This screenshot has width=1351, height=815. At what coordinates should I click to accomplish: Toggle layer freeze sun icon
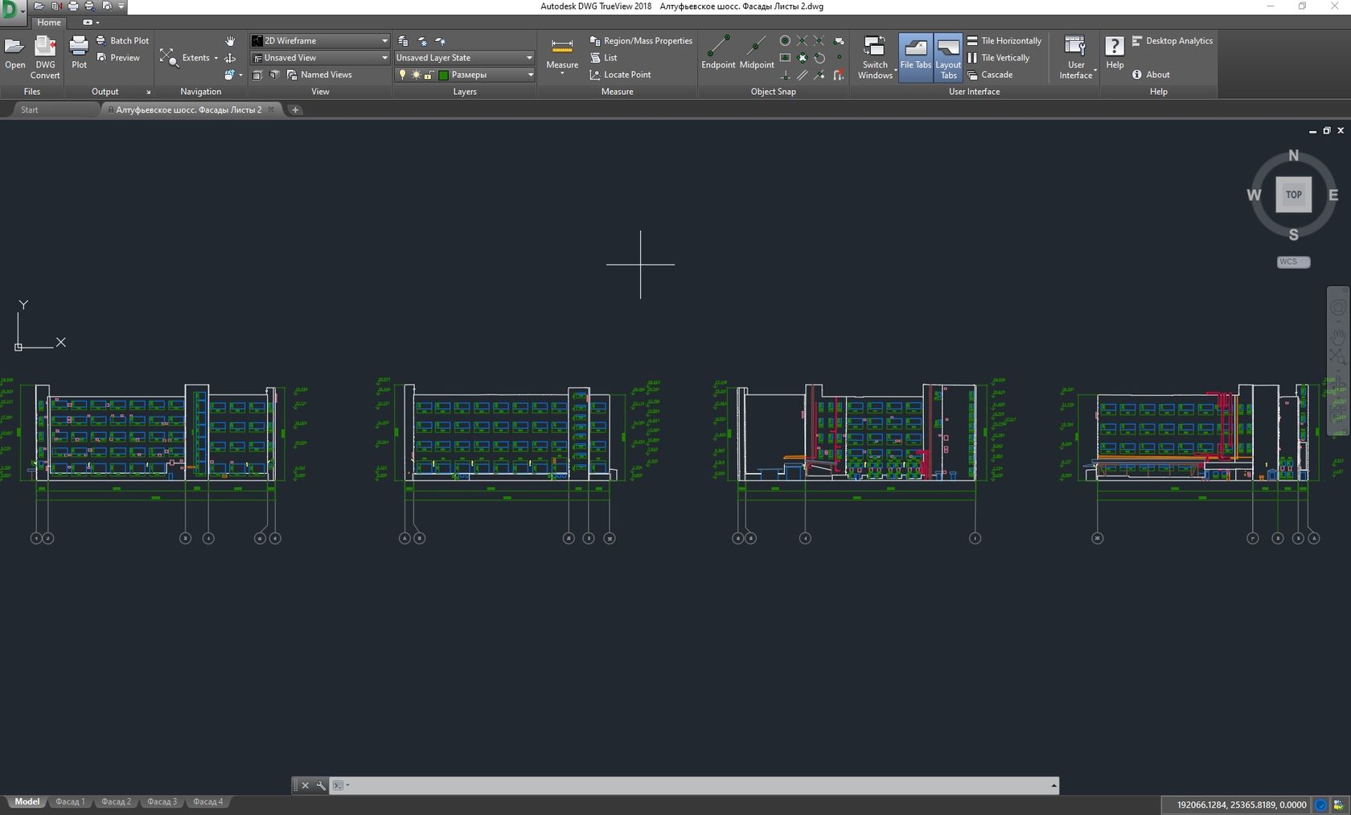416,75
